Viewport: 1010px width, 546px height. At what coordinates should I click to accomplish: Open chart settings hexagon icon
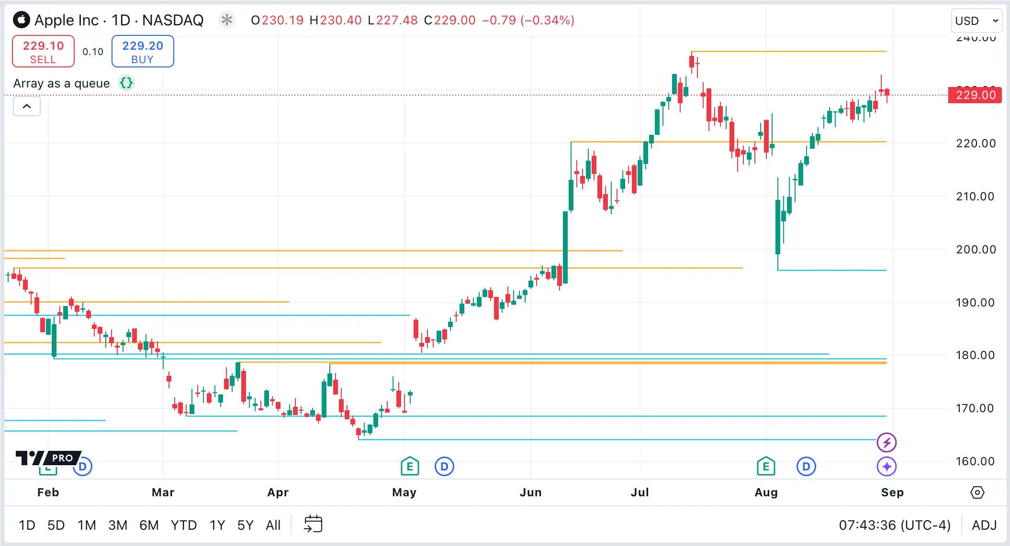[977, 492]
